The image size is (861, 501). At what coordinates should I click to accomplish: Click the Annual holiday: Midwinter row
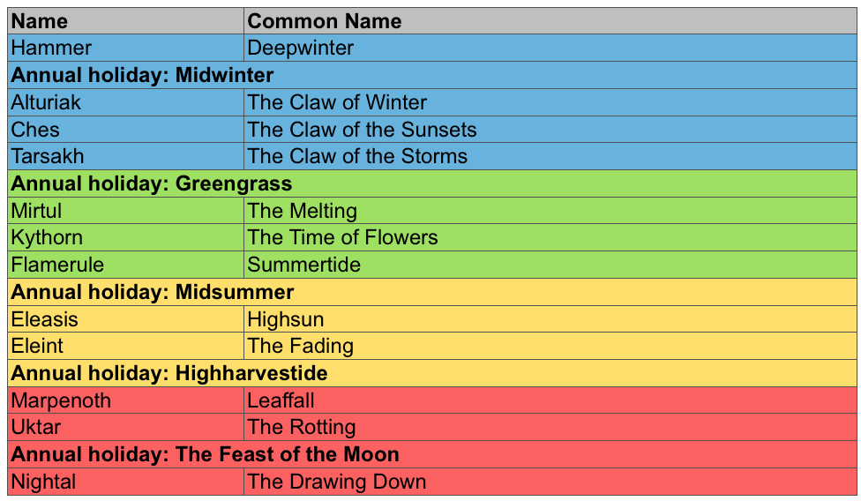coord(432,75)
